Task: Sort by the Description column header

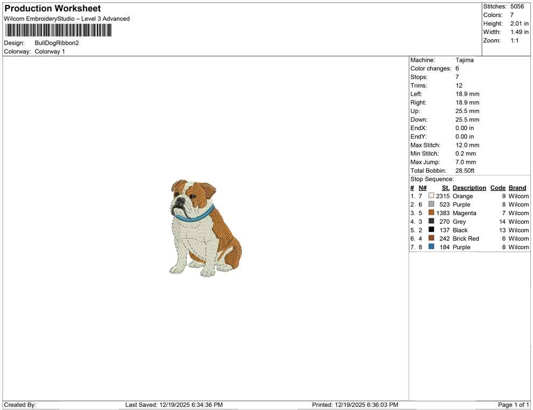Action: (469, 187)
